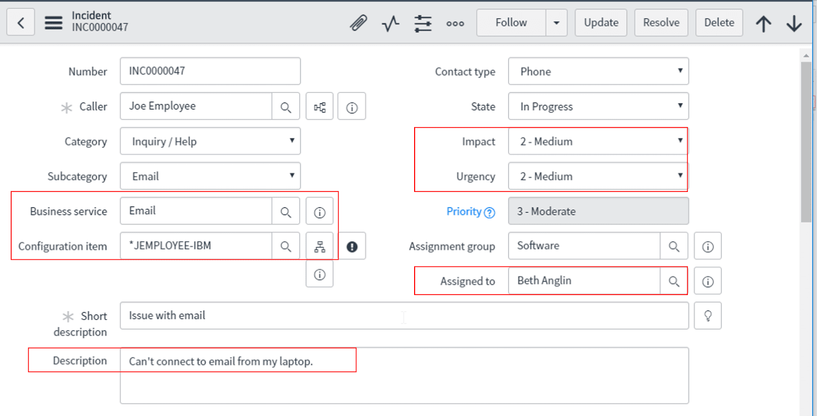Look up Assignment group with the magnifier
817x416 pixels.
tap(674, 246)
